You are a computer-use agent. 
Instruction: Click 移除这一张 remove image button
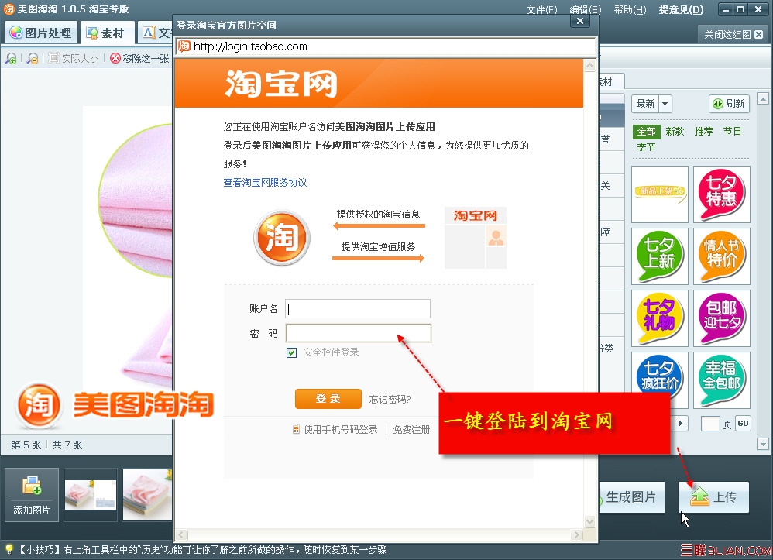point(139,59)
